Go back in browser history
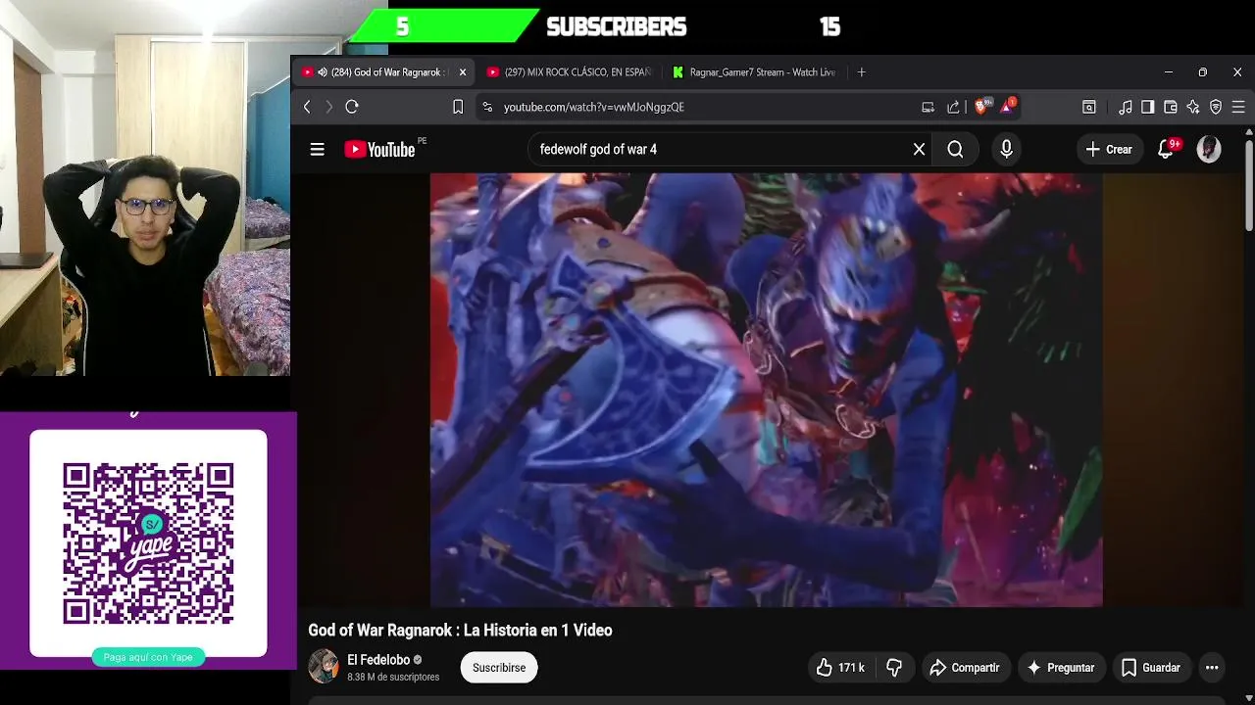1255x705 pixels. [x=307, y=107]
